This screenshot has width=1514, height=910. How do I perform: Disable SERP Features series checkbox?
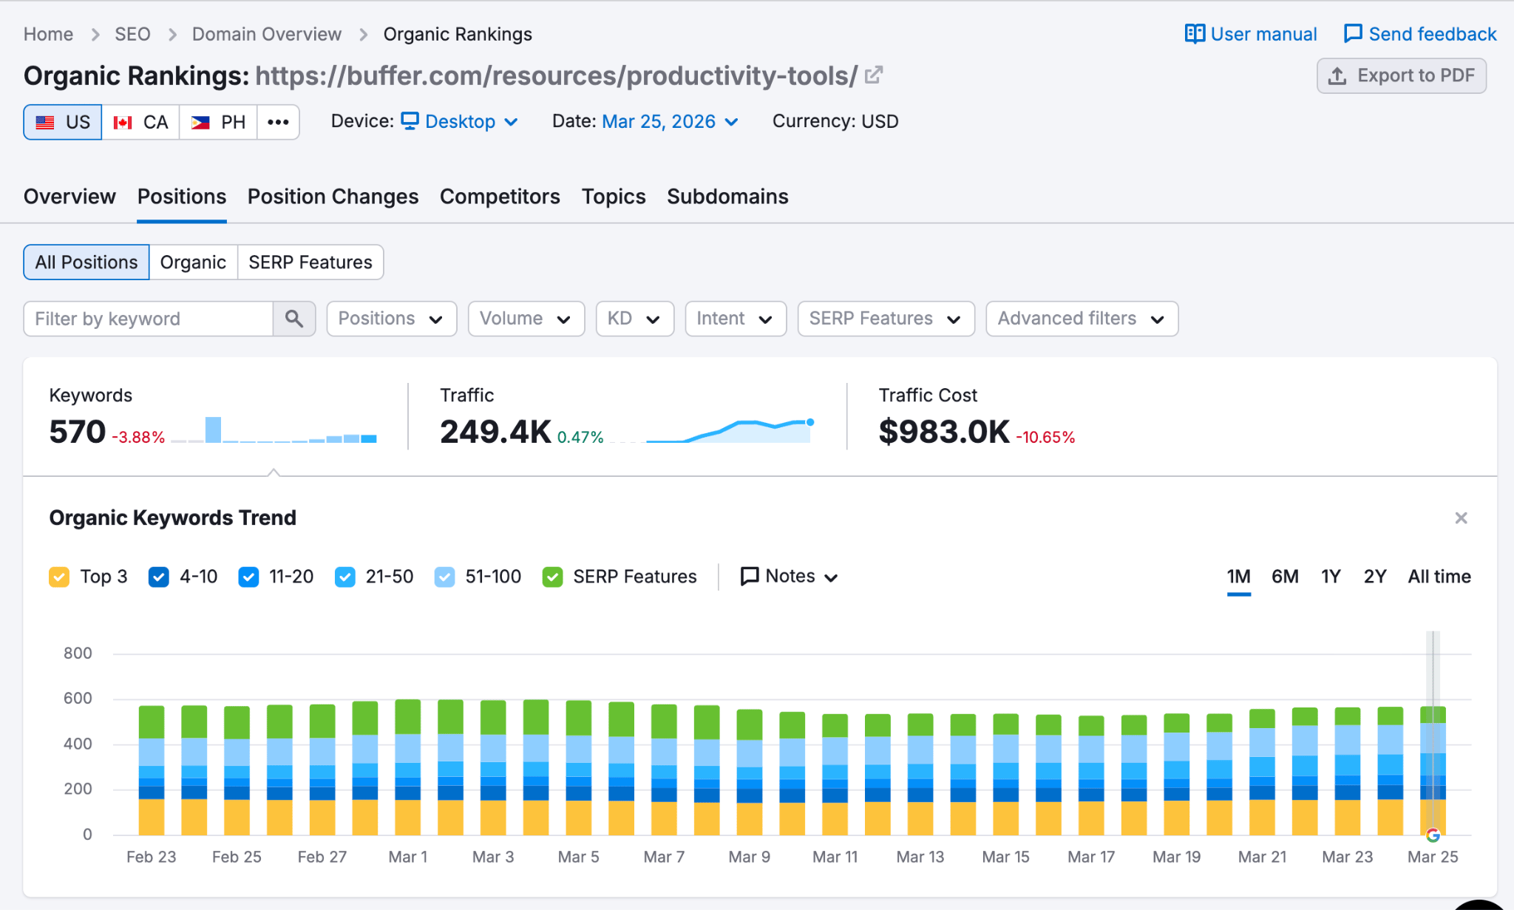[x=552, y=577]
